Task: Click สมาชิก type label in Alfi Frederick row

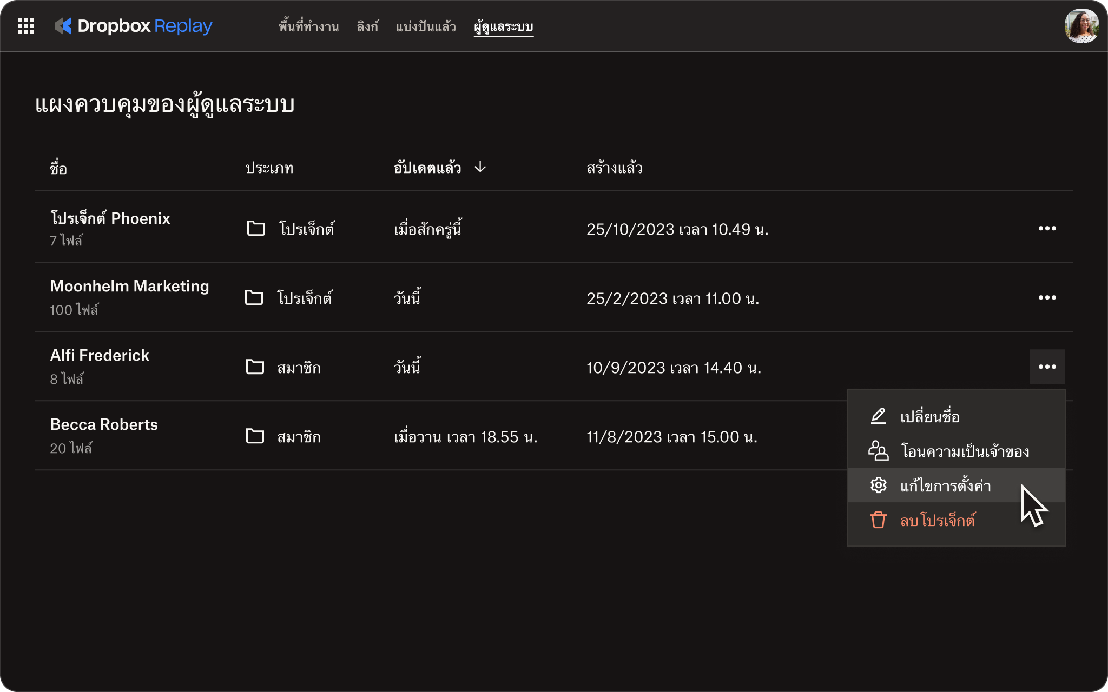Action: pyautogui.click(x=299, y=368)
